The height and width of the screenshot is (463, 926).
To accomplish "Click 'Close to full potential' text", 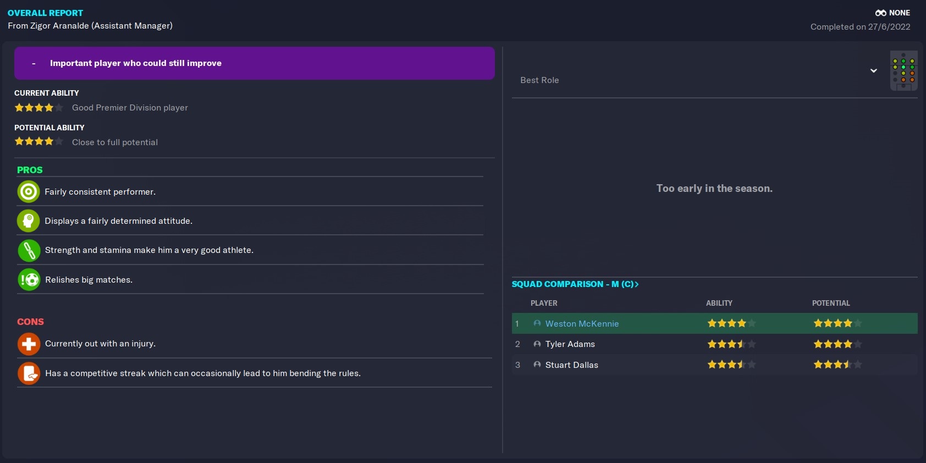I will point(115,142).
